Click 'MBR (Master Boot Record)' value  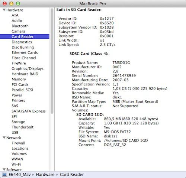click(135, 102)
